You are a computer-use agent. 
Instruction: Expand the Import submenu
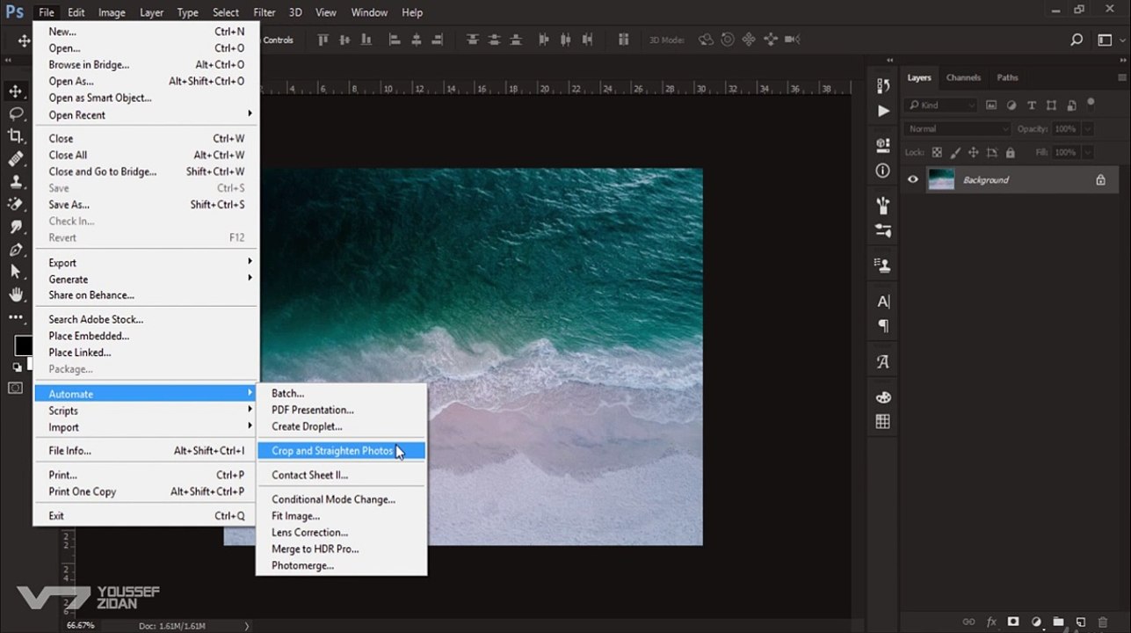point(147,427)
